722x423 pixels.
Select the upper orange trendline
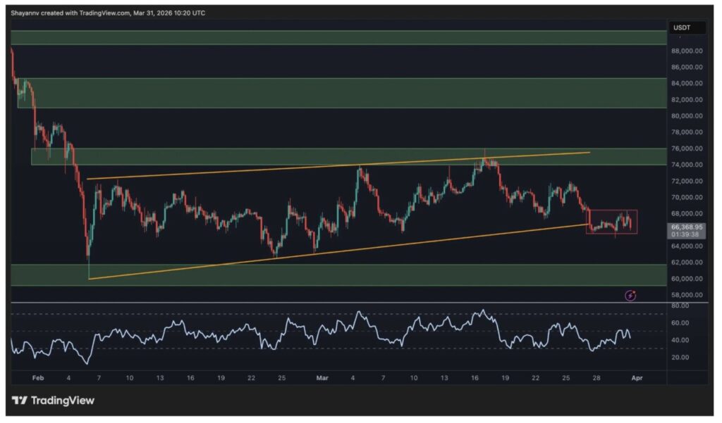[338, 165]
